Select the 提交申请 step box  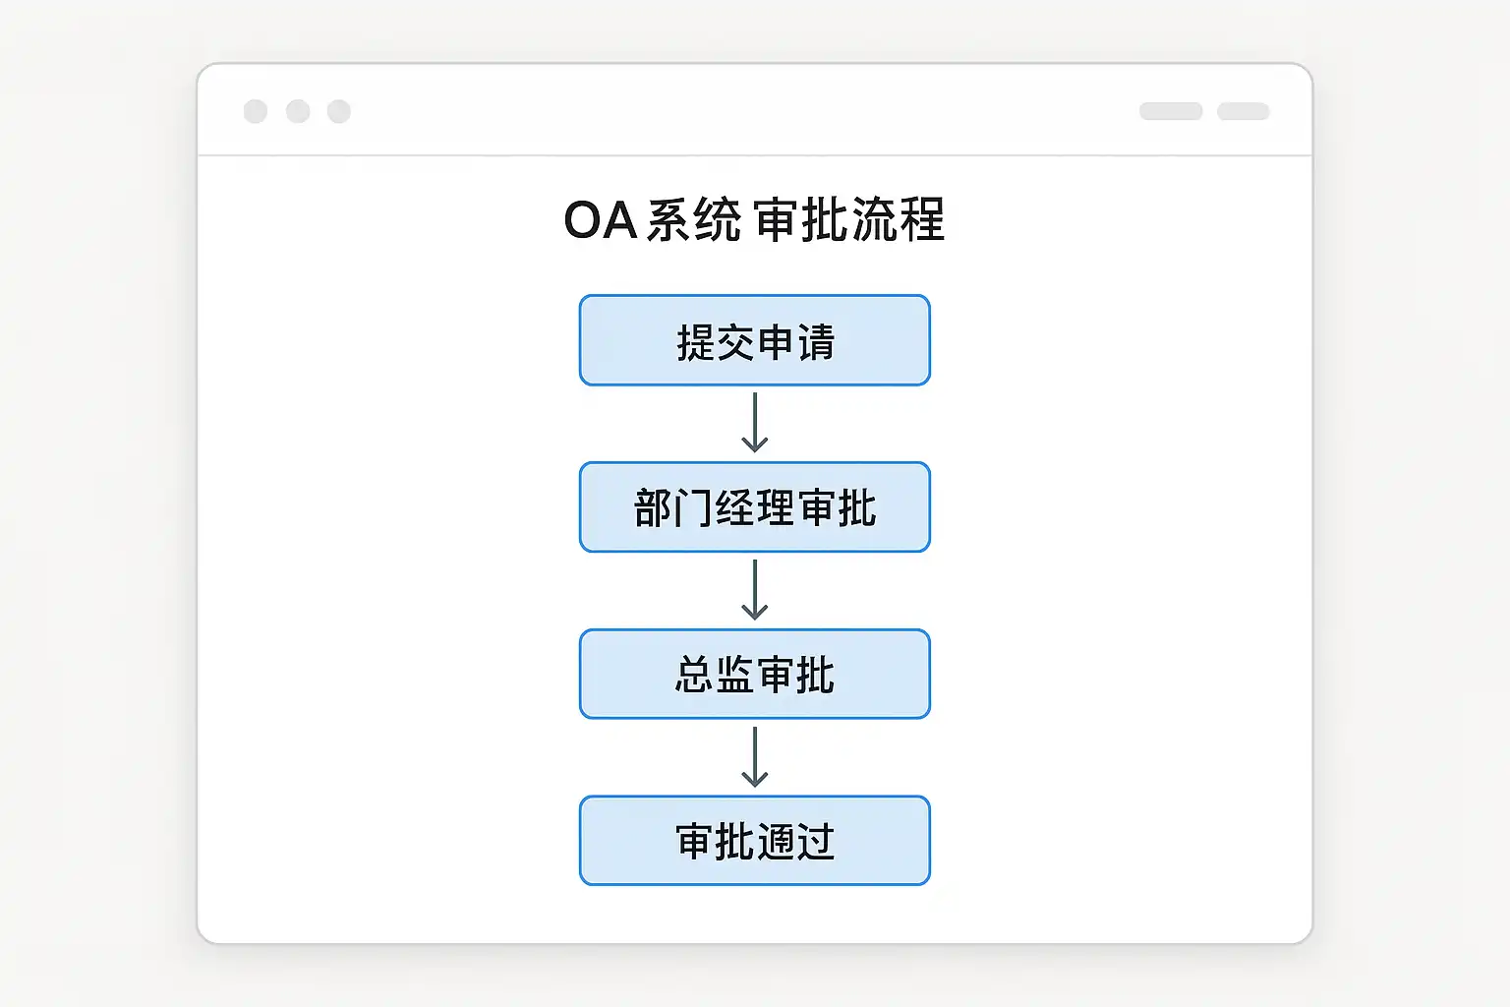point(755,340)
